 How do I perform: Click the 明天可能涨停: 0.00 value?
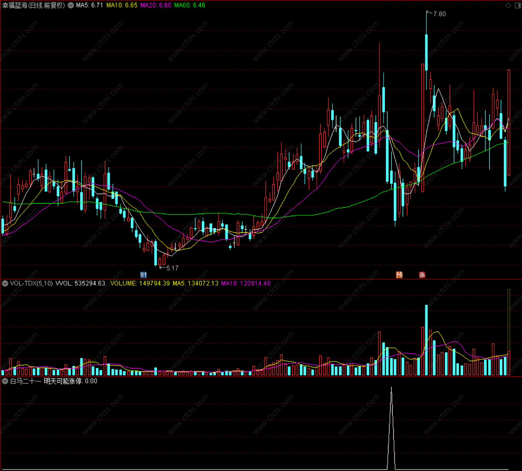point(71,381)
